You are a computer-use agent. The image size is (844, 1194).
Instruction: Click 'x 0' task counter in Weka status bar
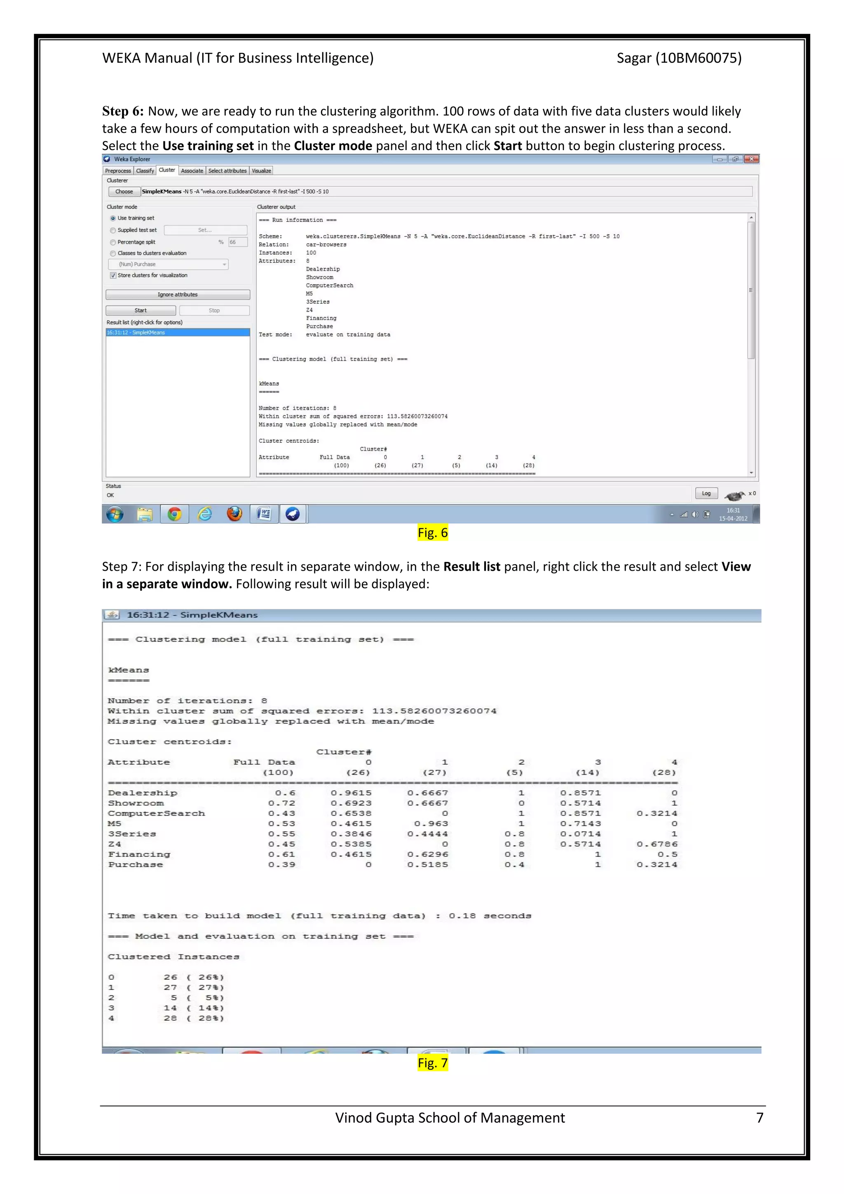pos(752,493)
